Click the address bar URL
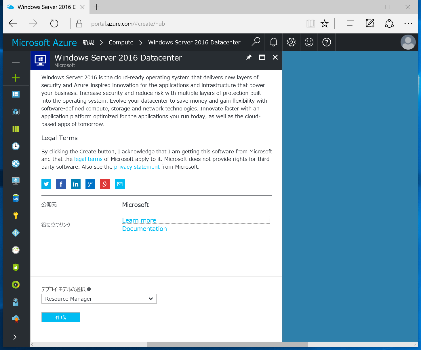 click(128, 24)
